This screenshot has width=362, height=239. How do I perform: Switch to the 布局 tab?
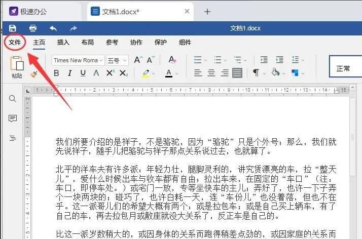[x=88, y=42]
